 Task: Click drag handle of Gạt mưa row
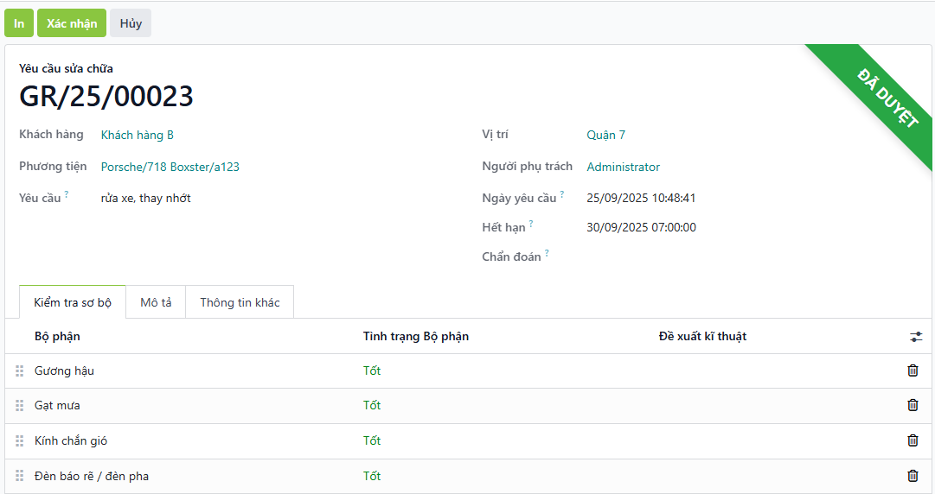[20, 406]
